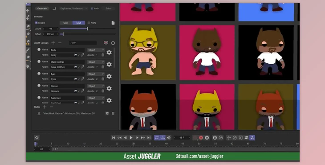
Task: Expand the Eyes parent link chevron
Action: click(79, 79)
